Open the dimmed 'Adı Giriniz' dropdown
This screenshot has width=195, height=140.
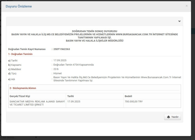pos(36,137)
